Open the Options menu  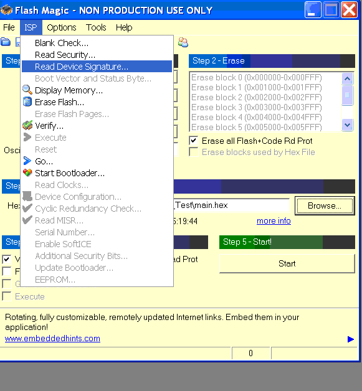coord(62,27)
